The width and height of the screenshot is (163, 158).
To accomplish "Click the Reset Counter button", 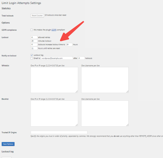I will point(37,16).
